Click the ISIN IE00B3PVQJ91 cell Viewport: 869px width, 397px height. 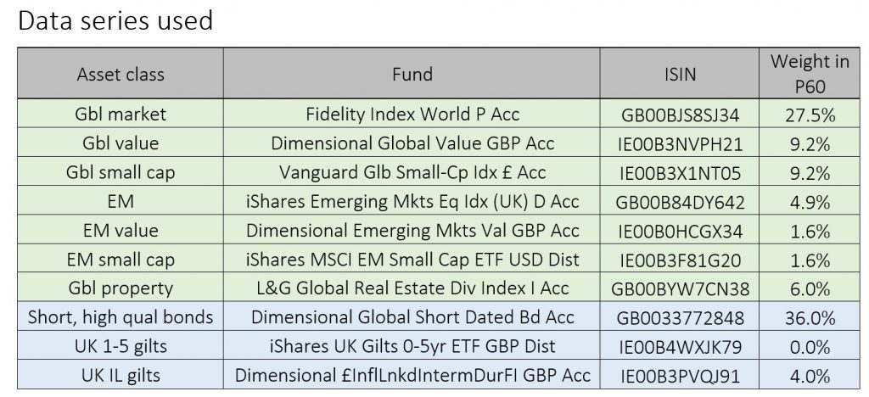point(680,375)
